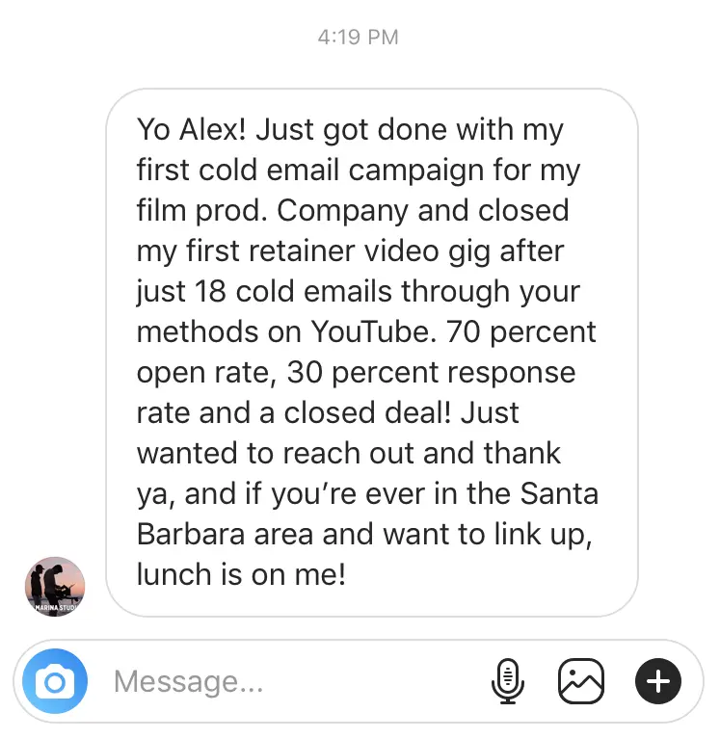Screen dimensions: 720x739
Task: Tap 'wanted to reach out and thank' line
Action: pos(349,454)
